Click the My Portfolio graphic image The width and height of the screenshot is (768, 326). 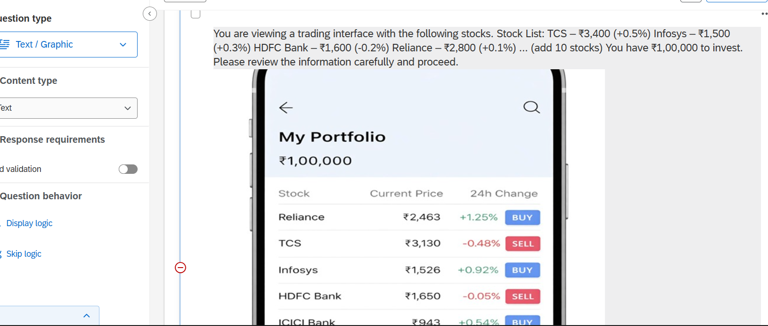tap(409, 198)
